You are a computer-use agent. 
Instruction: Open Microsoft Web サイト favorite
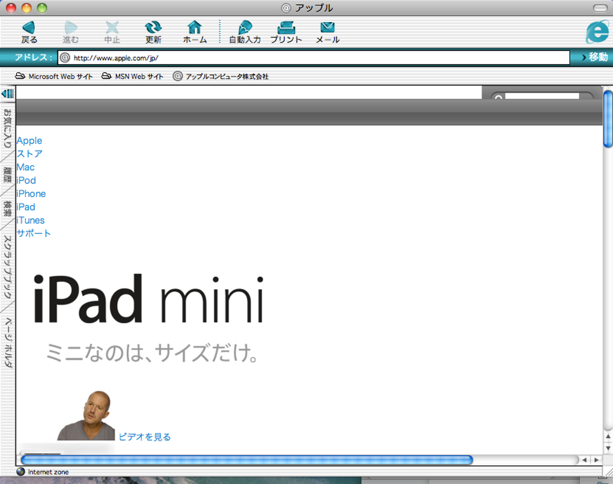[53, 76]
